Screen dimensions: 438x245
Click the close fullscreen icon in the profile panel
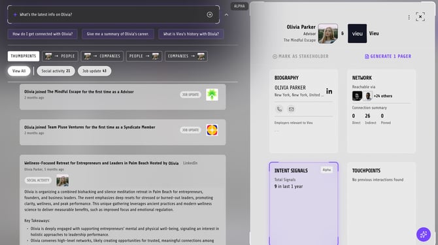pos(420,17)
